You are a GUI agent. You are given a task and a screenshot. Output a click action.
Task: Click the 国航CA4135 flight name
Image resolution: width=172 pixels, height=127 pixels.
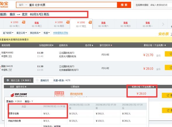point(7,66)
